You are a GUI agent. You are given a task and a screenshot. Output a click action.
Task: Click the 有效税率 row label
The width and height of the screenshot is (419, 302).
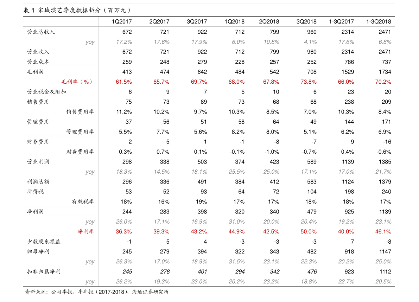click(83, 201)
